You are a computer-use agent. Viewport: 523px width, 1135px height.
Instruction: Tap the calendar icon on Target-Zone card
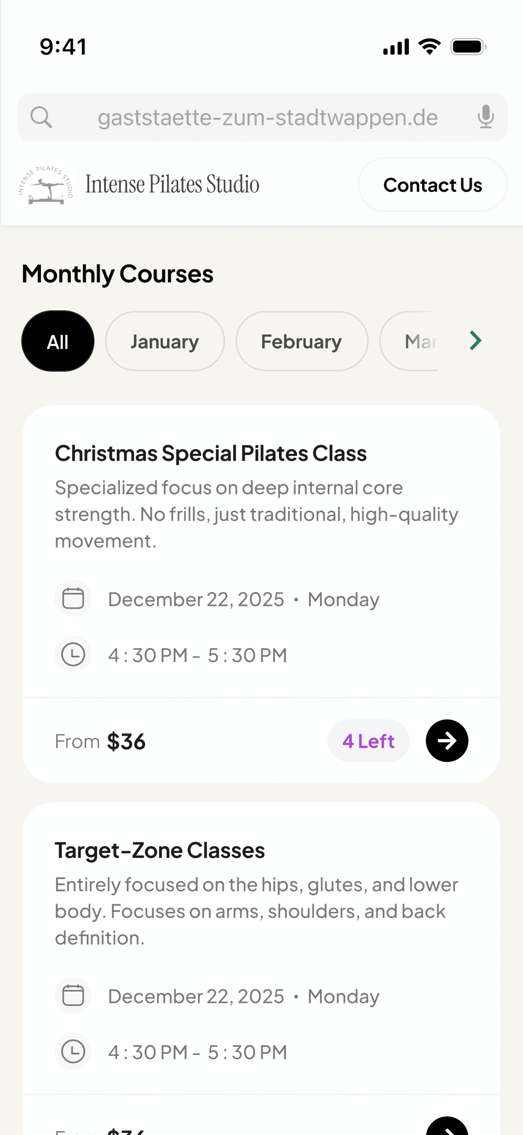73,995
